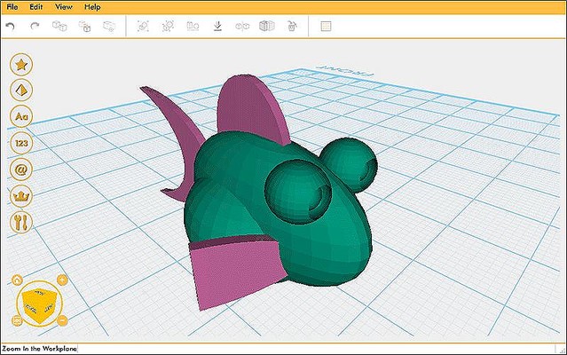The image size is (567, 355).
Task: Click the down-arrow drop to workplane icon
Action: pyautogui.click(x=217, y=26)
